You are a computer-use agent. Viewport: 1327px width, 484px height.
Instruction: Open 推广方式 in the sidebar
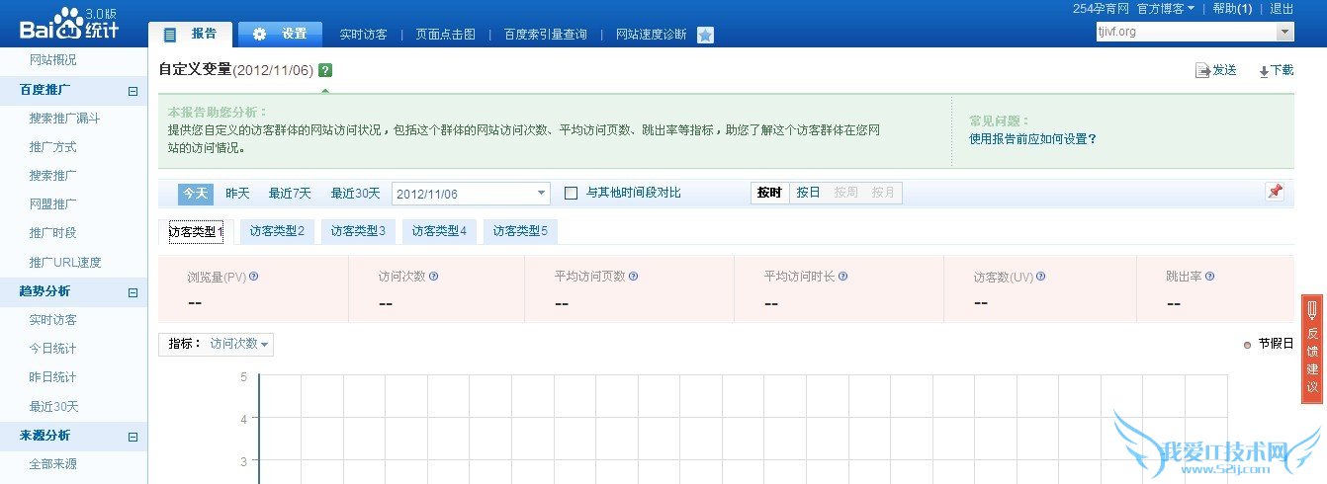(52, 147)
